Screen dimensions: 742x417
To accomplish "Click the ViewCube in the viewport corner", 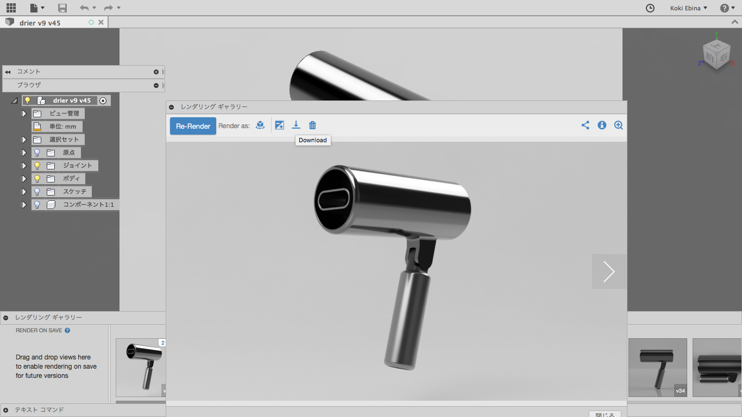I will pyautogui.click(x=716, y=53).
